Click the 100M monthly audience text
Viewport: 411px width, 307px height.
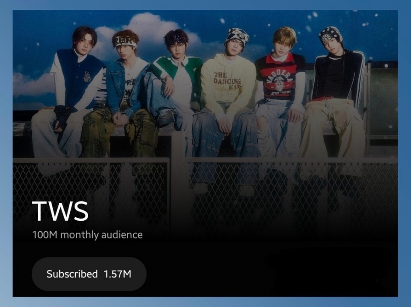[87, 235]
